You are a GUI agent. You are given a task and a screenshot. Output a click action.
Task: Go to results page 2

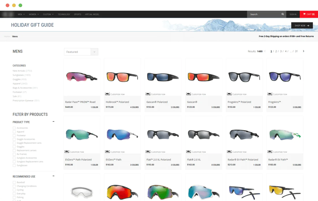click(x=276, y=51)
